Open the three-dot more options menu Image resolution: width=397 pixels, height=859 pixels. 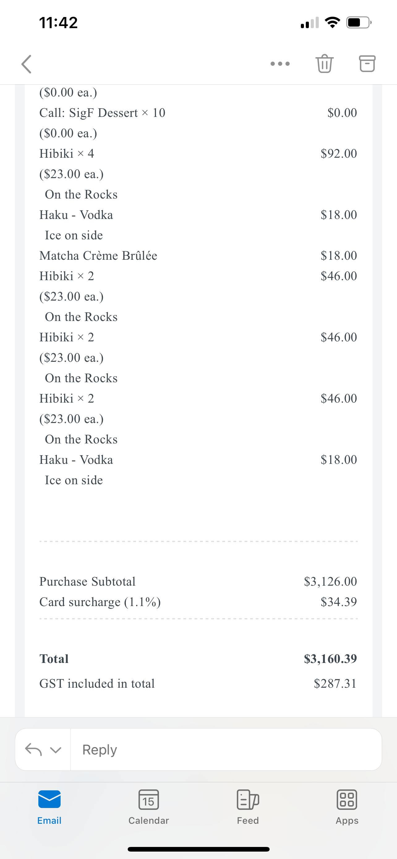tap(280, 64)
